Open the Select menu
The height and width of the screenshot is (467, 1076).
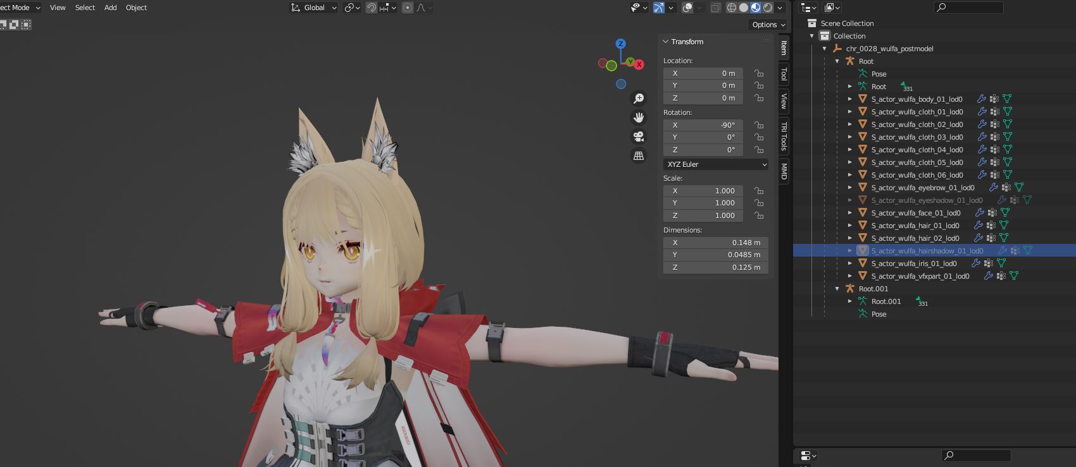(85, 8)
